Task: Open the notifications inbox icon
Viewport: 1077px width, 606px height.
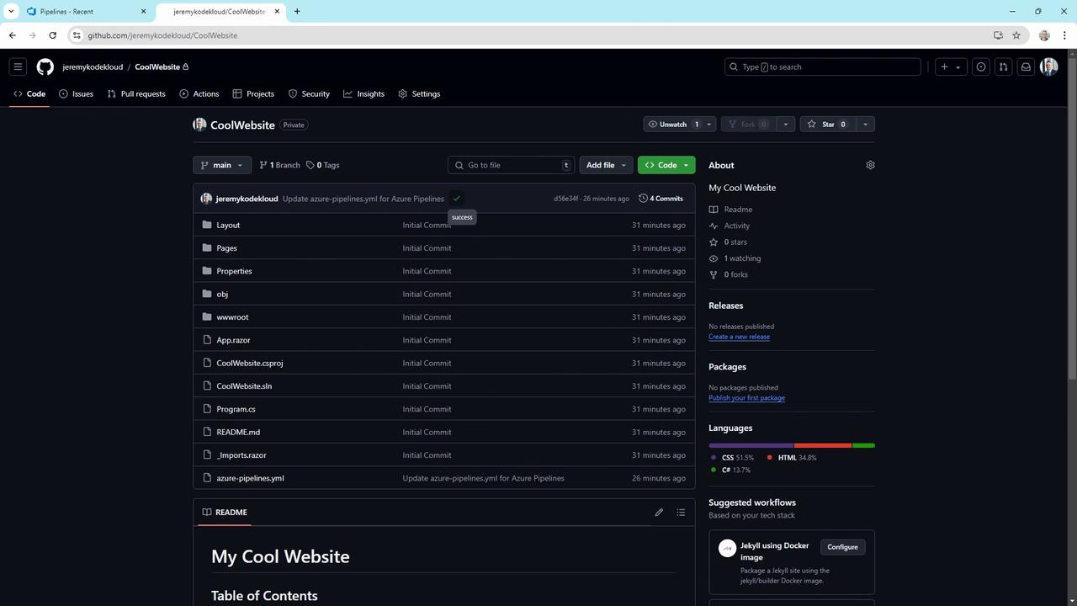Action: 1026,66
